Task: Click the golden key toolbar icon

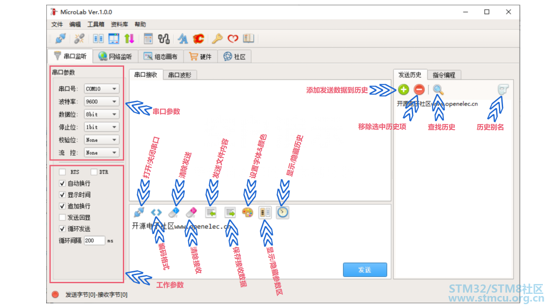Action: pos(217,38)
